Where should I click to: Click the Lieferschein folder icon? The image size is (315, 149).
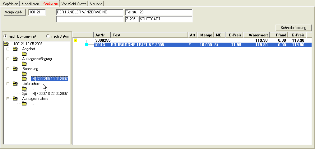tap(15, 84)
